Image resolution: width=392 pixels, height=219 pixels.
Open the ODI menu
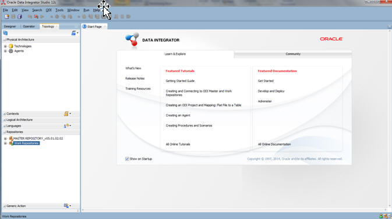(x=48, y=10)
